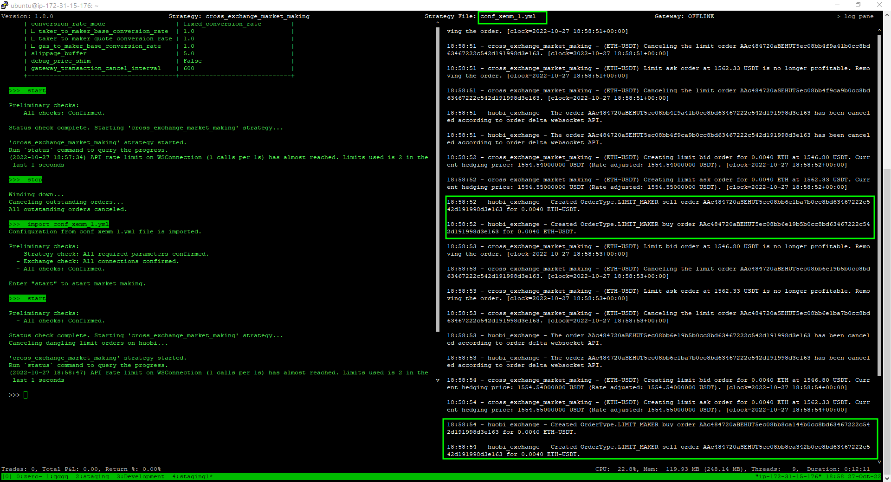Click the small down caret in the log pane
The image size is (891, 482).
coord(438,380)
